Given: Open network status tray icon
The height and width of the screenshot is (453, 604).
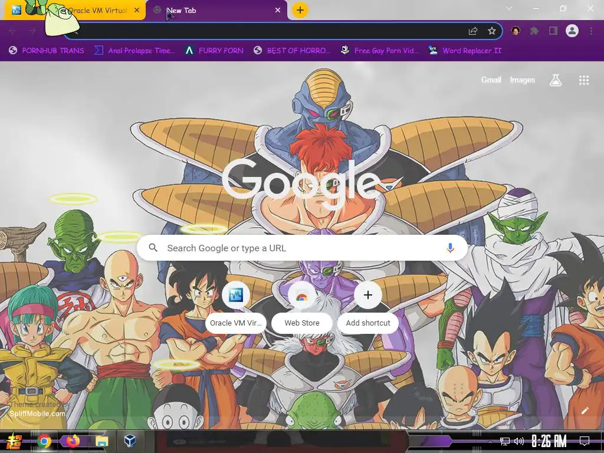Looking at the screenshot, I should click(505, 441).
